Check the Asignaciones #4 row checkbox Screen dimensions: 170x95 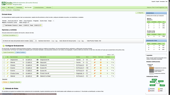(x=4, y=60)
